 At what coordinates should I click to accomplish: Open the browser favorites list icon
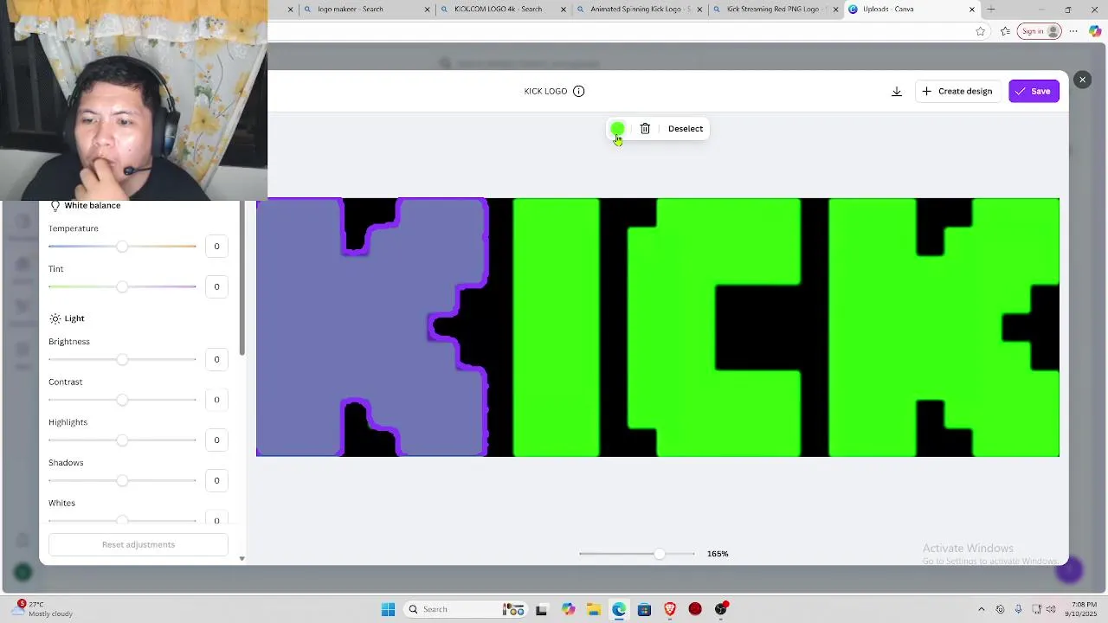coord(1005,31)
